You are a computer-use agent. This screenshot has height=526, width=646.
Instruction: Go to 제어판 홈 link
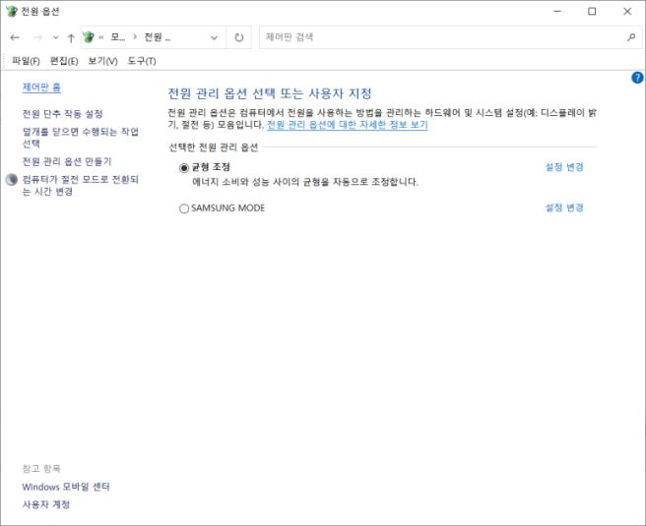pyautogui.click(x=41, y=88)
